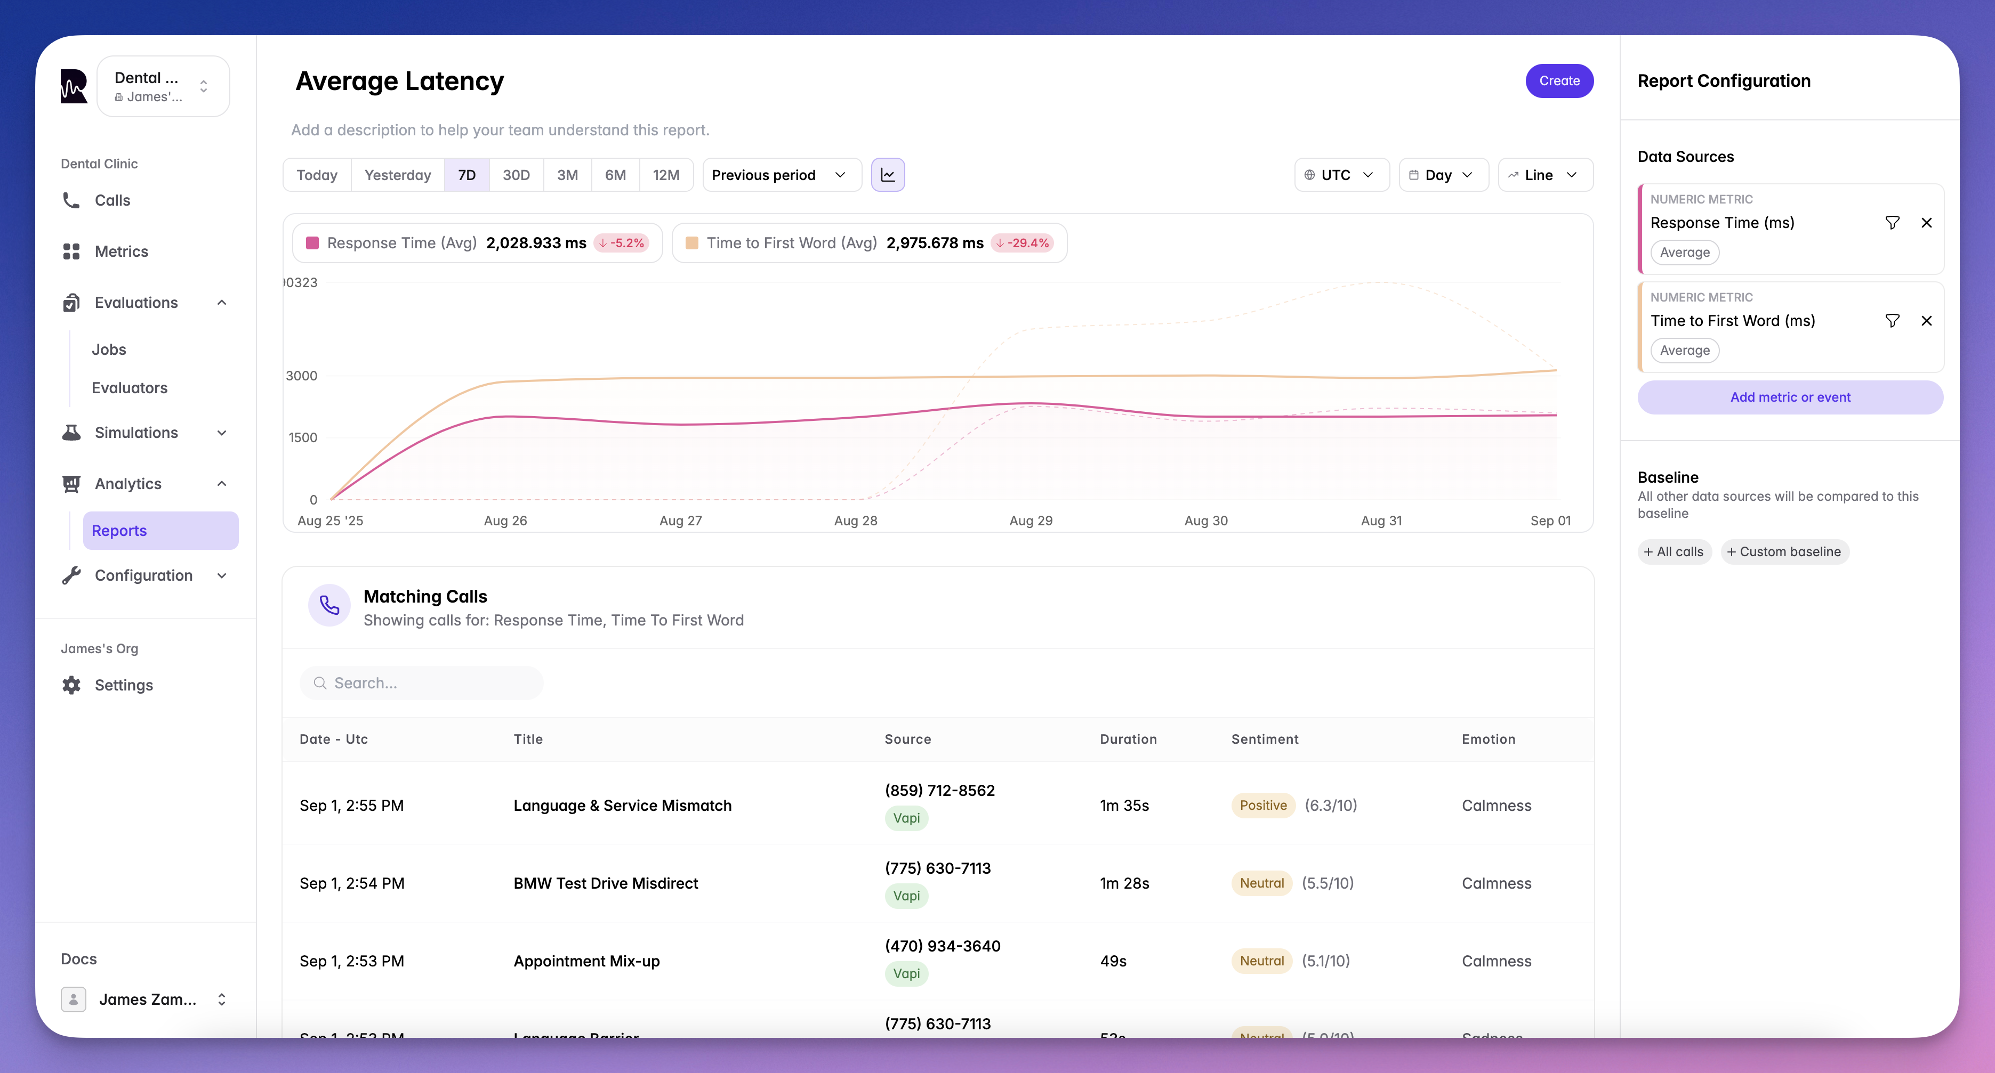This screenshot has height=1073, width=1995.
Task: Click Add metric or event button
Action: (1789, 397)
